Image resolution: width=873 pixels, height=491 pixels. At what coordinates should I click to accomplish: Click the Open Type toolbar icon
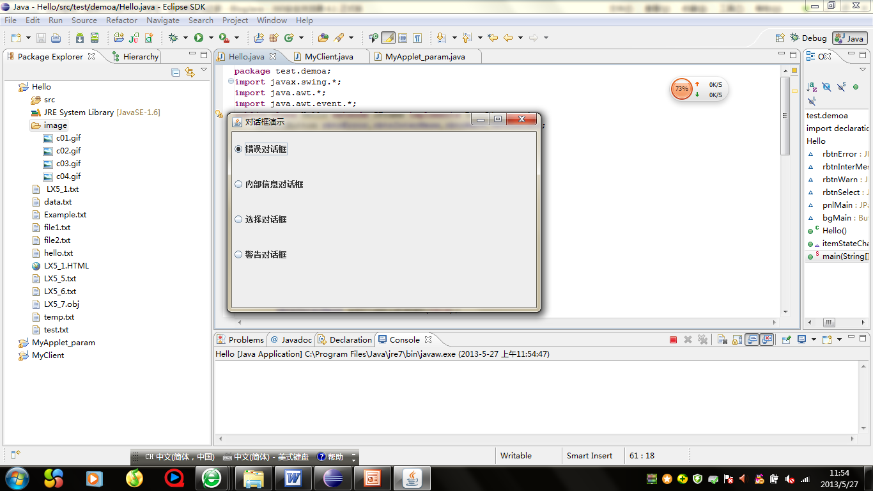pyautogui.click(x=323, y=38)
